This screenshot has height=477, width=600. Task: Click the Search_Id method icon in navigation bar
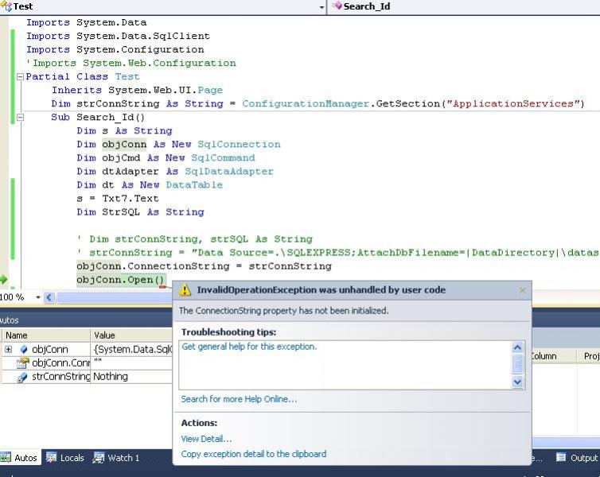point(337,6)
